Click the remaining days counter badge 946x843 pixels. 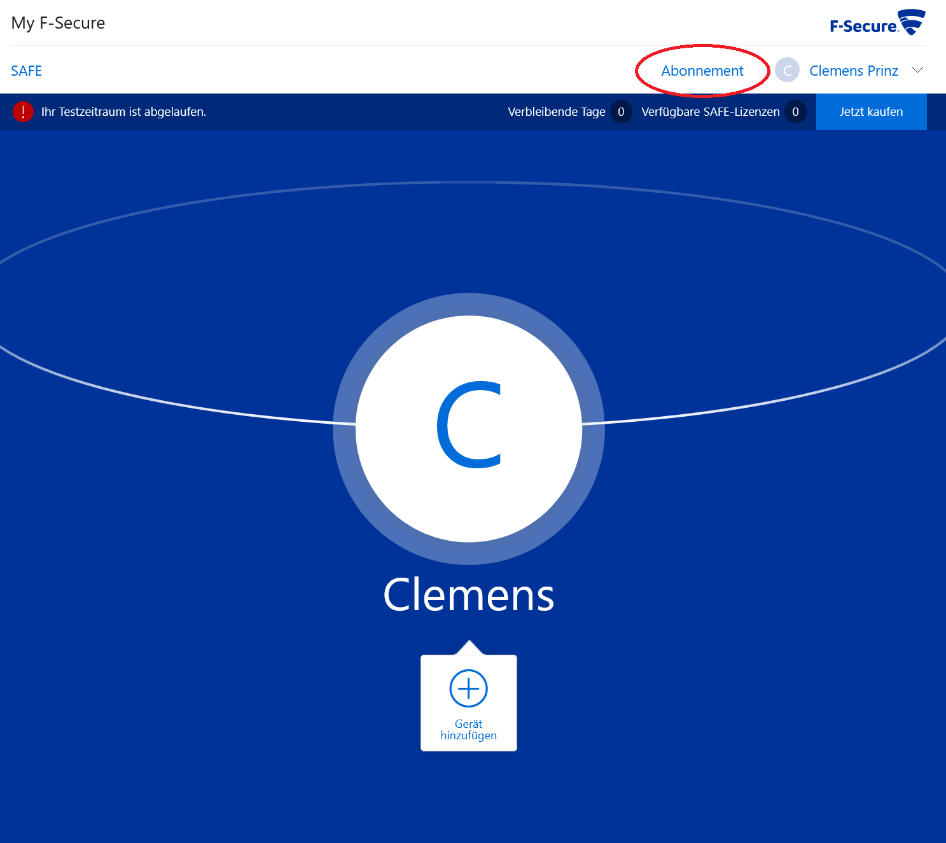(x=621, y=112)
